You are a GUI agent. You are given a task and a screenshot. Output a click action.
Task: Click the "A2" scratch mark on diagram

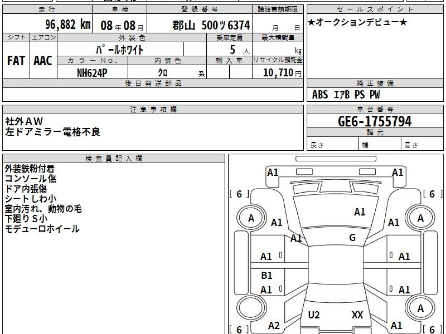[274, 325]
